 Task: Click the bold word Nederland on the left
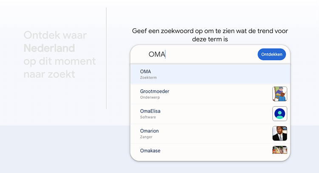click(49, 48)
